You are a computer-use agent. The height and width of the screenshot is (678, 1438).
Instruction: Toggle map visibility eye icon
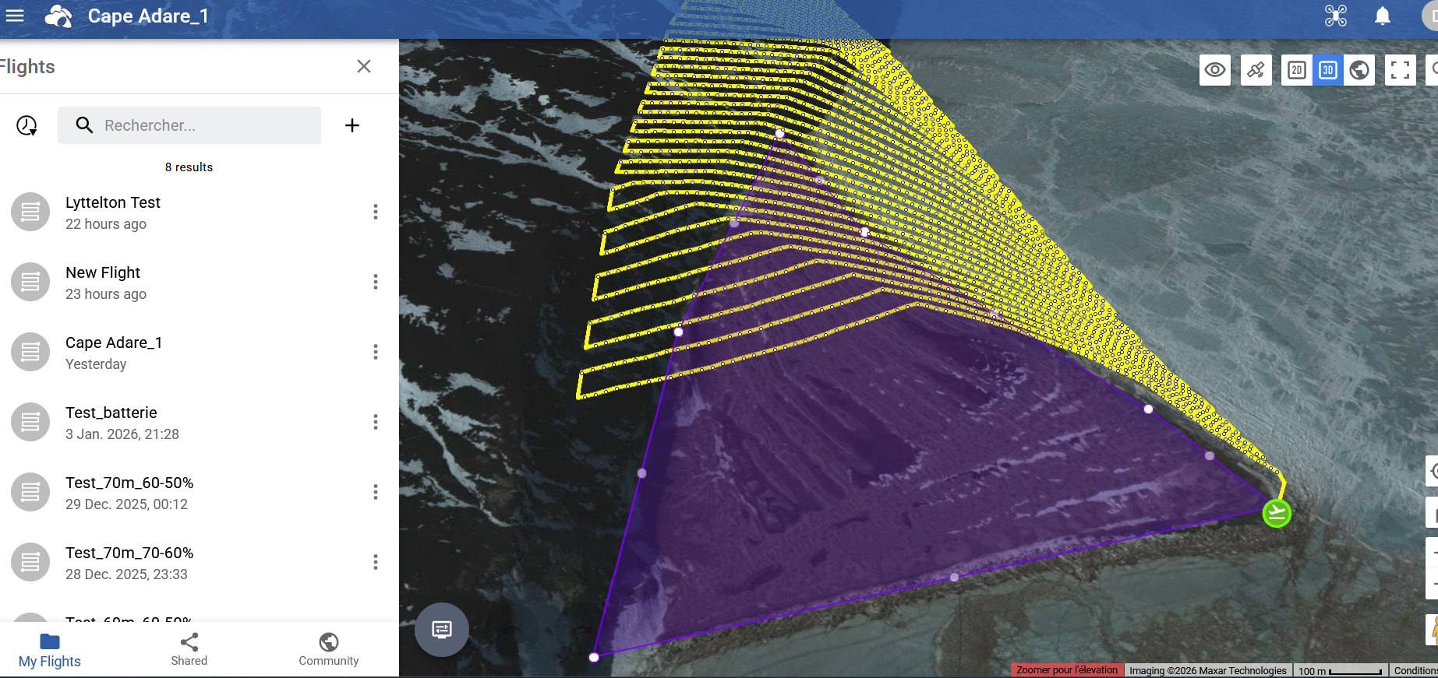pyautogui.click(x=1214, y=70)
